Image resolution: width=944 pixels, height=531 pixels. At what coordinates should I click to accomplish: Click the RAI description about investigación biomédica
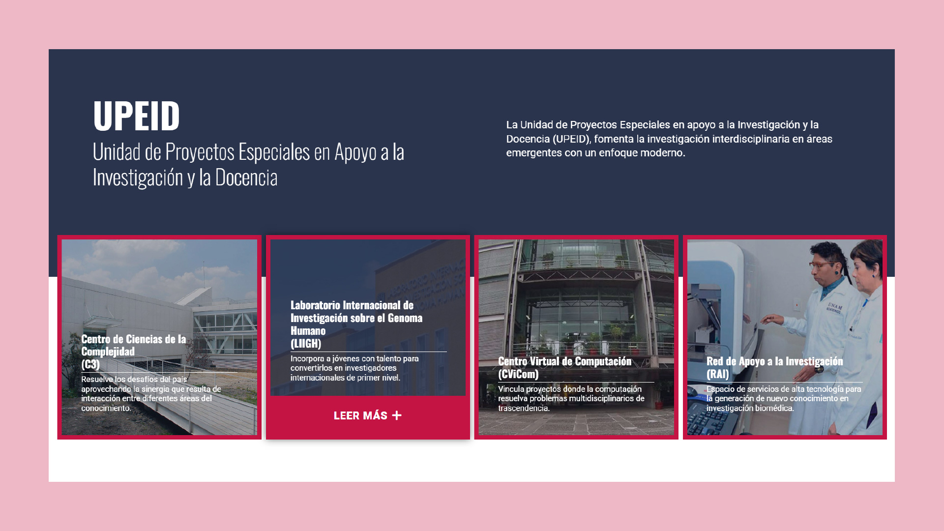point(784,398)
